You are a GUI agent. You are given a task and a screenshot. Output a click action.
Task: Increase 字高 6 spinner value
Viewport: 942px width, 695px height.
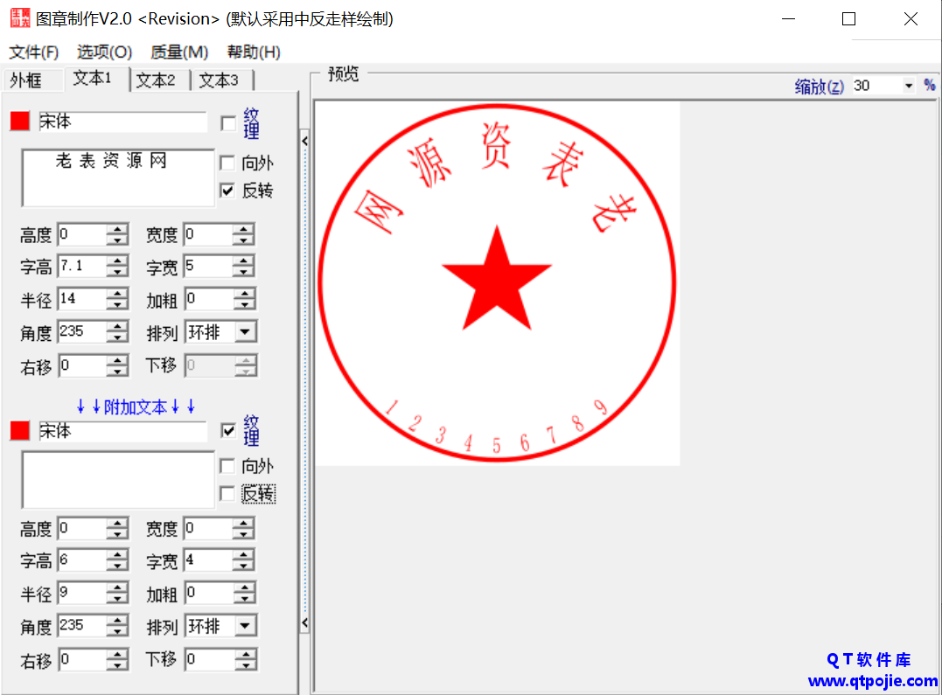pyautogui.click(x=117, y=556)
